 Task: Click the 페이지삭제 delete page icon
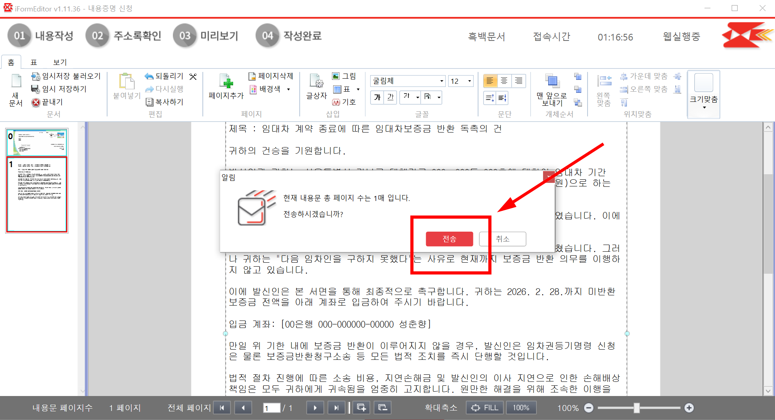pyautogui.click(x=272, y=76)
